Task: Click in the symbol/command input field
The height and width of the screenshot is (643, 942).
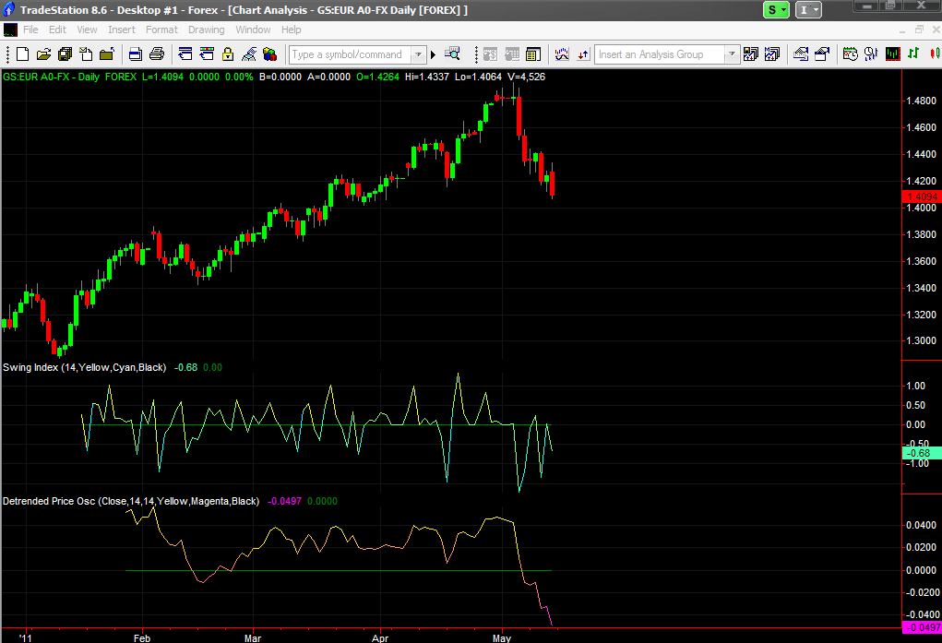Action: (351, 54)
